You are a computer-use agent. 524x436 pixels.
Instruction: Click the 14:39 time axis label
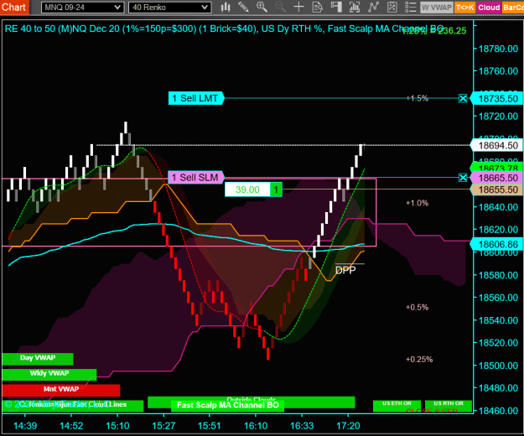25,426
